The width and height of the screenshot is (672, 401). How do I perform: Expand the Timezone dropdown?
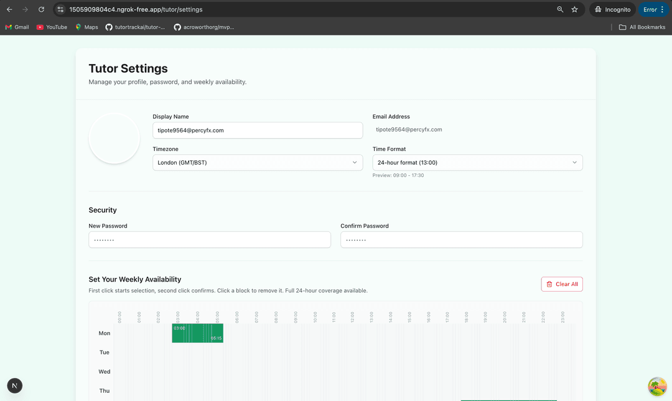258,162
